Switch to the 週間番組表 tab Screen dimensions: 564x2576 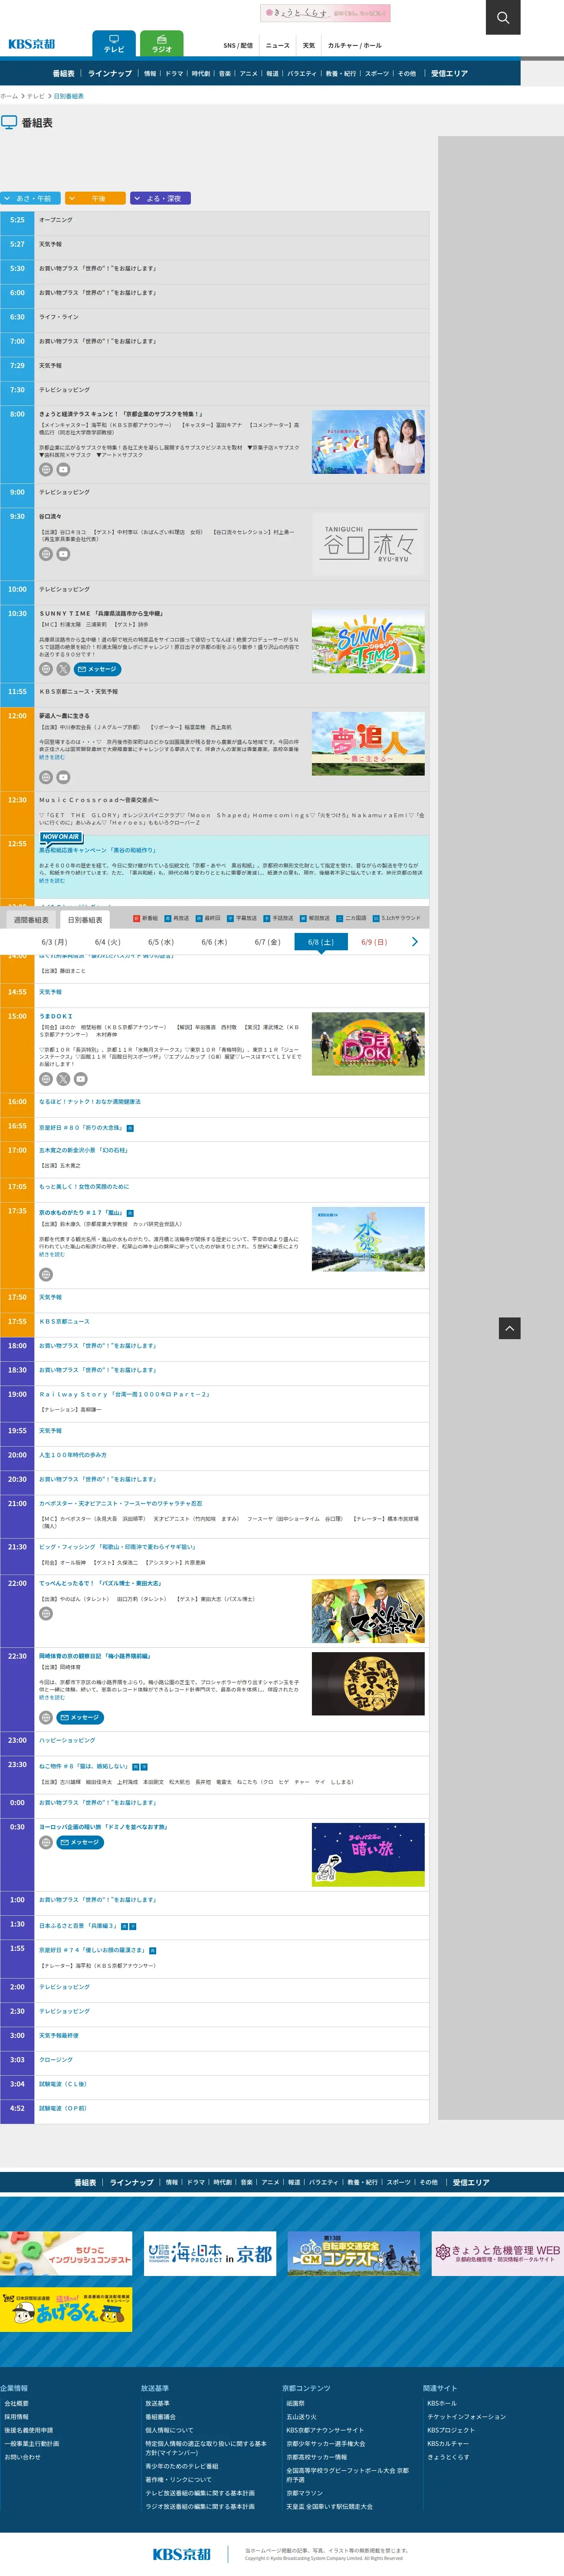pyautogui.click(x=31, y=920)
